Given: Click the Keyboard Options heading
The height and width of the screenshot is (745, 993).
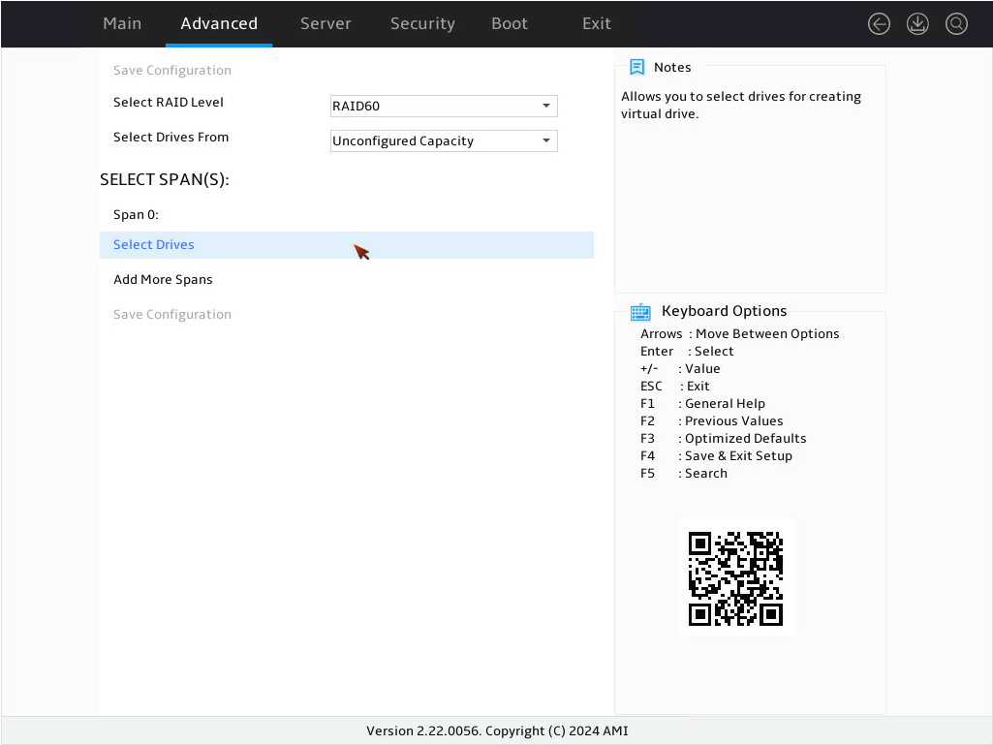Looking at the screenshot, I should point(725,311).
